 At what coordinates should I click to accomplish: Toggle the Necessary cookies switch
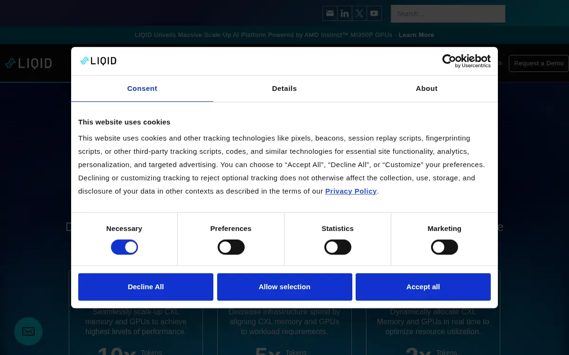[124, 247]
